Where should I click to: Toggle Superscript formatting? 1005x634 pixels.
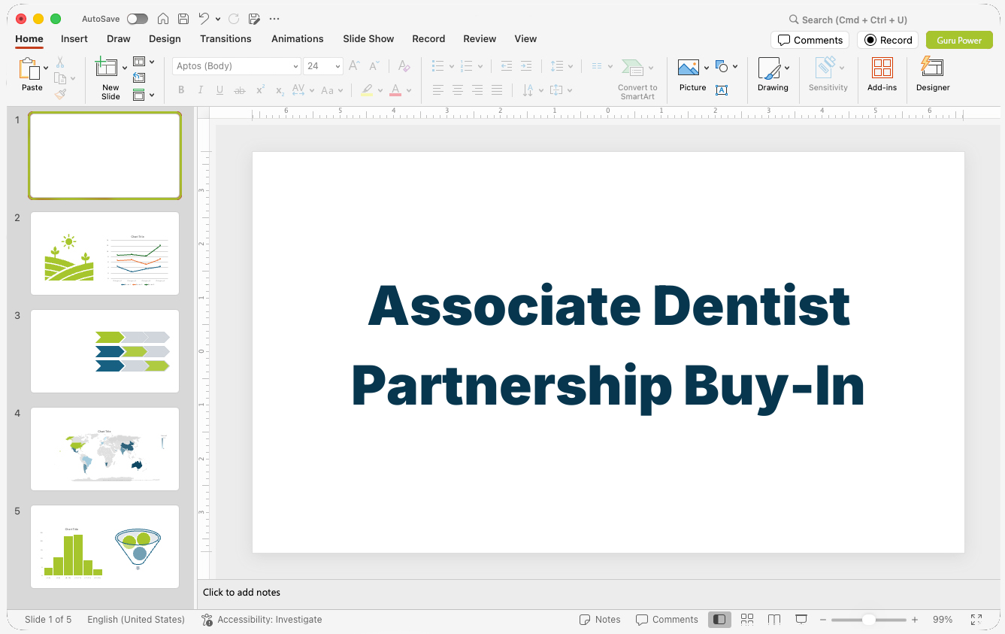coord(260,90)
